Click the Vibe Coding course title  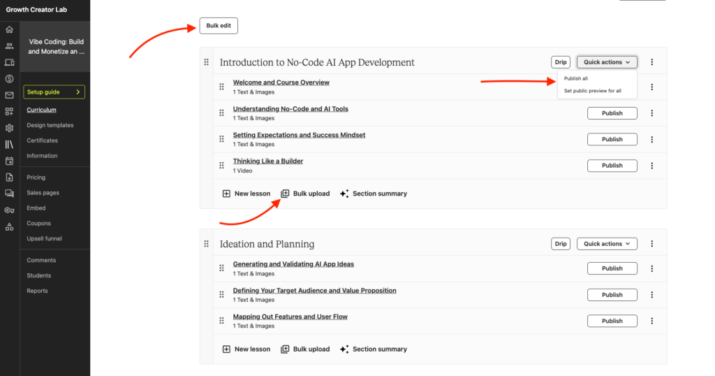56,47
